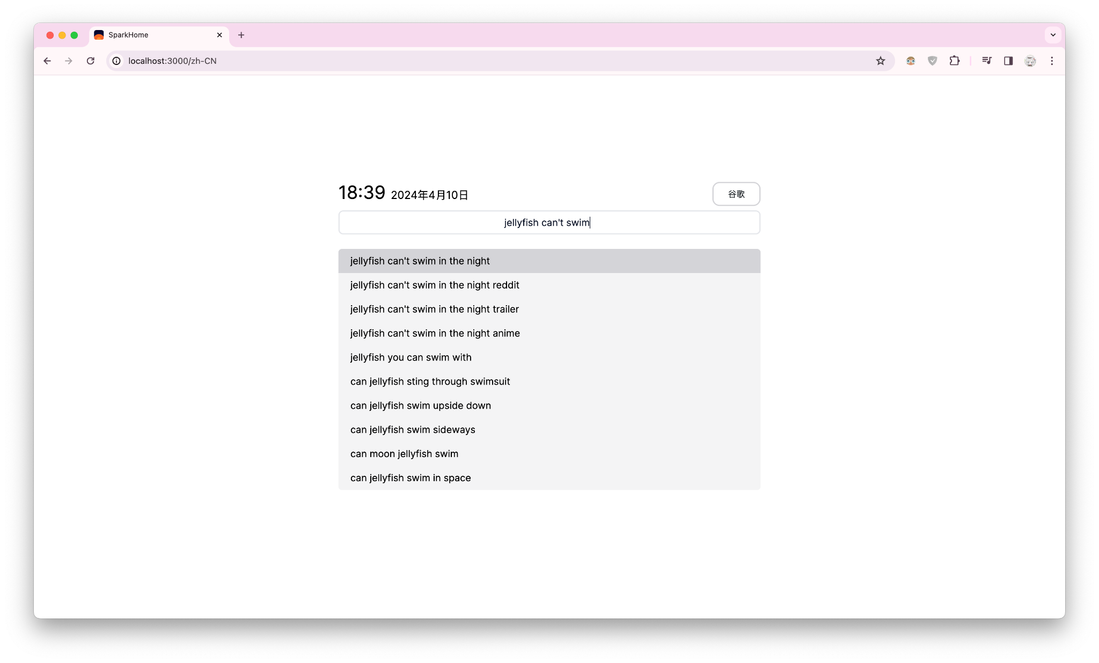
Task: Select suggestion 'jellyfish can't swim in the night reddit'
Action: coord(434,285)
